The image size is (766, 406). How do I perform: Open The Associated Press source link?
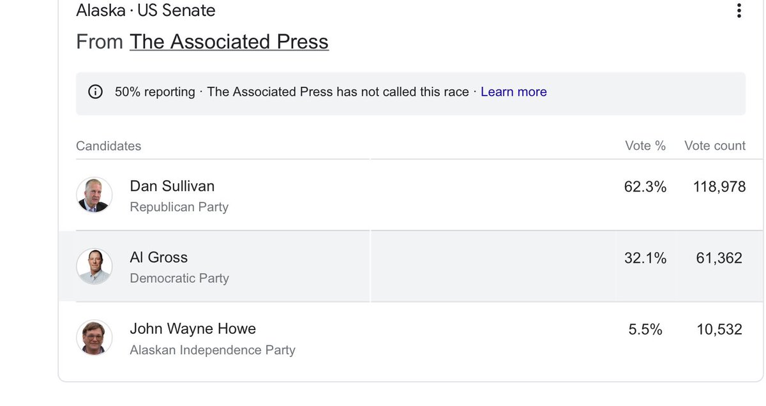click(x=229, y=41)
